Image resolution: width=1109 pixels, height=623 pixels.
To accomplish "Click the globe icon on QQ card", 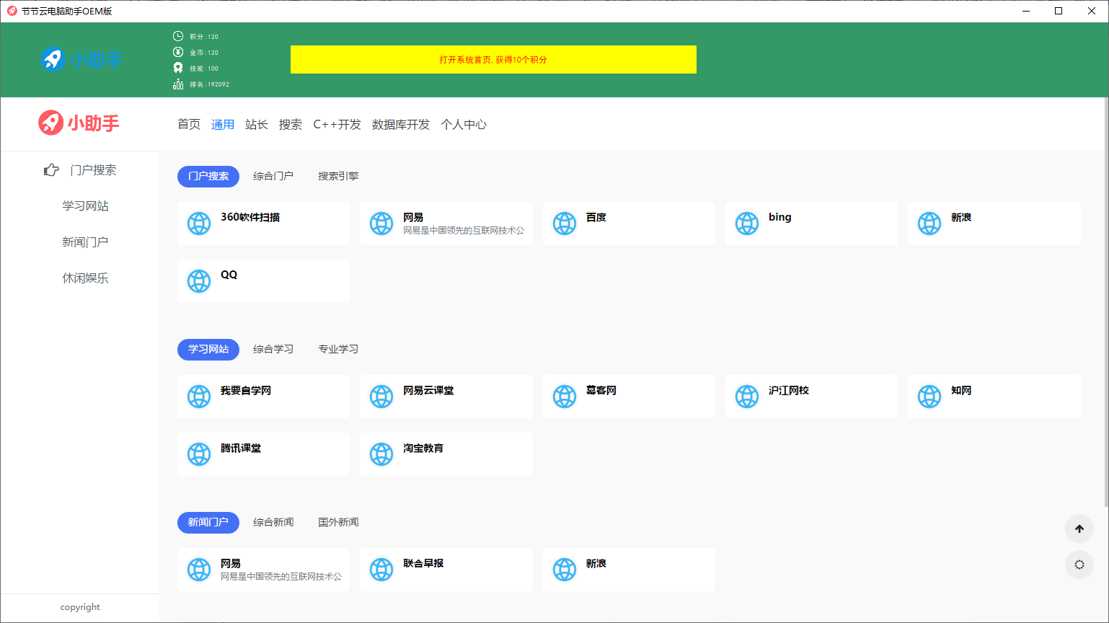I will 199,281.
